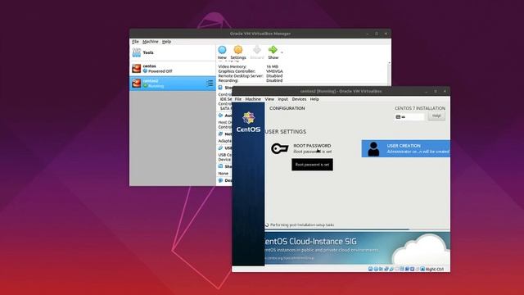
Task: Click CentOS Cloud-Instance SIG banner heading
Action: [x=310, y=241]
